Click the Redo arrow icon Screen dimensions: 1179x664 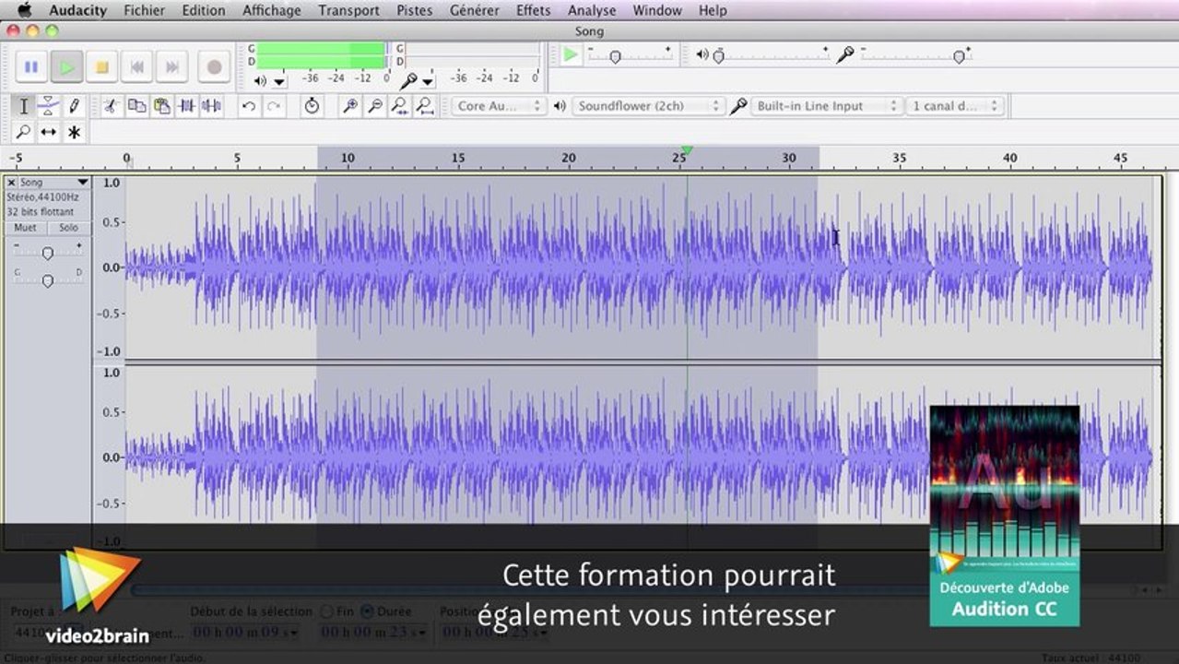point(274,106)
